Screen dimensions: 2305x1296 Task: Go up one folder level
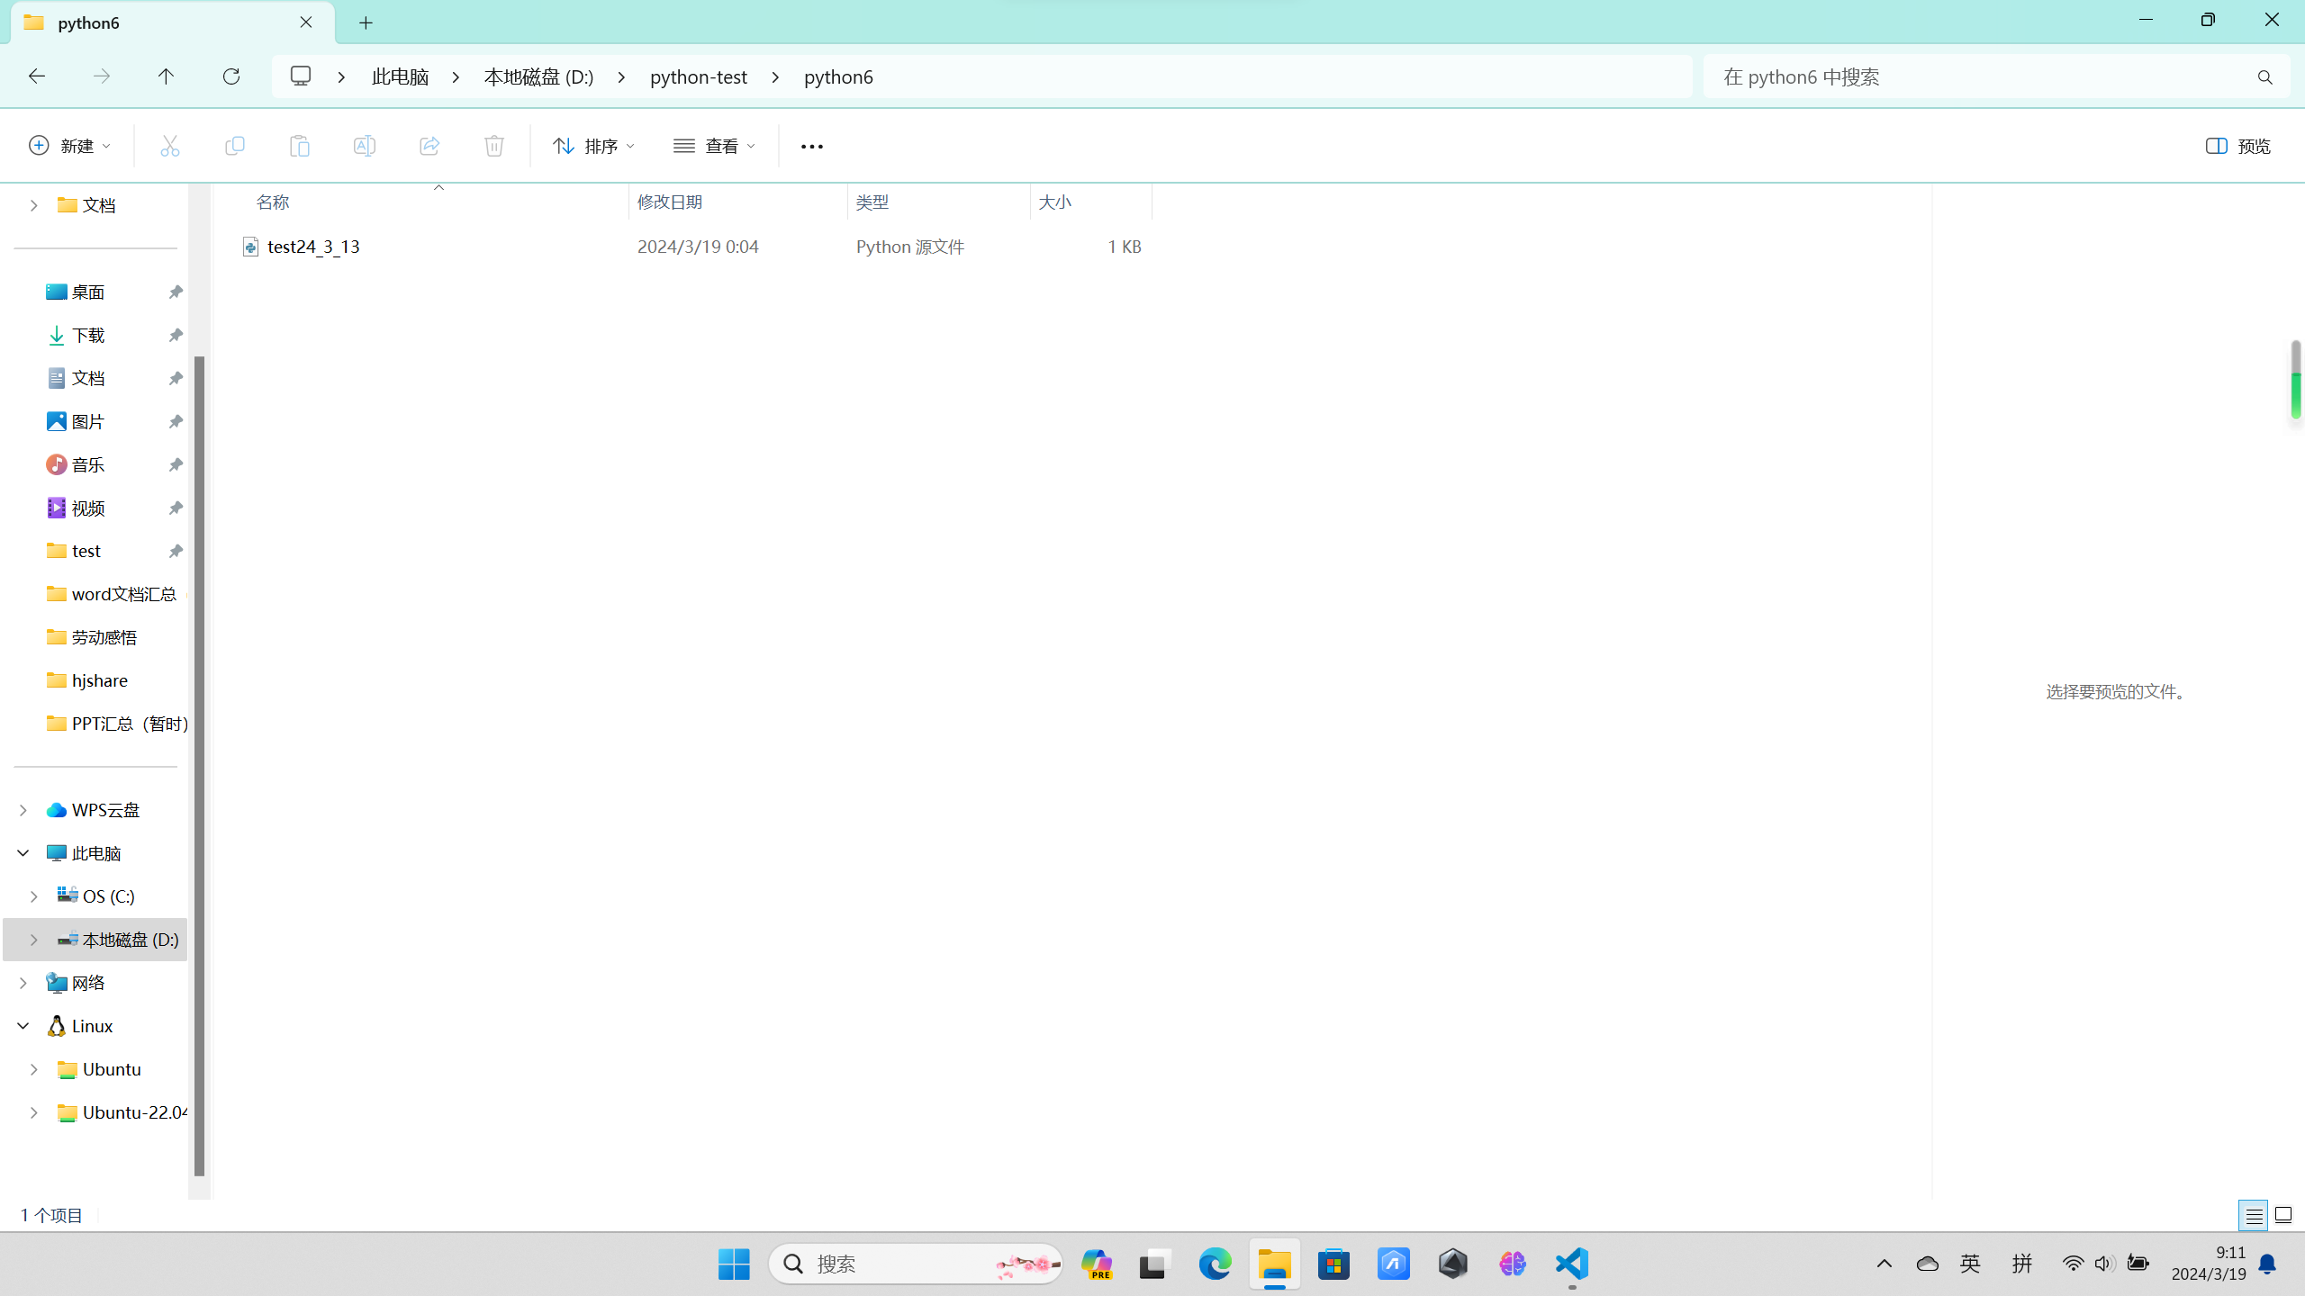[166, 76]
